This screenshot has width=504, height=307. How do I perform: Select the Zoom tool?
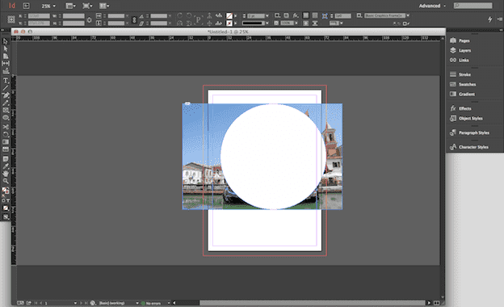[6, 181]
